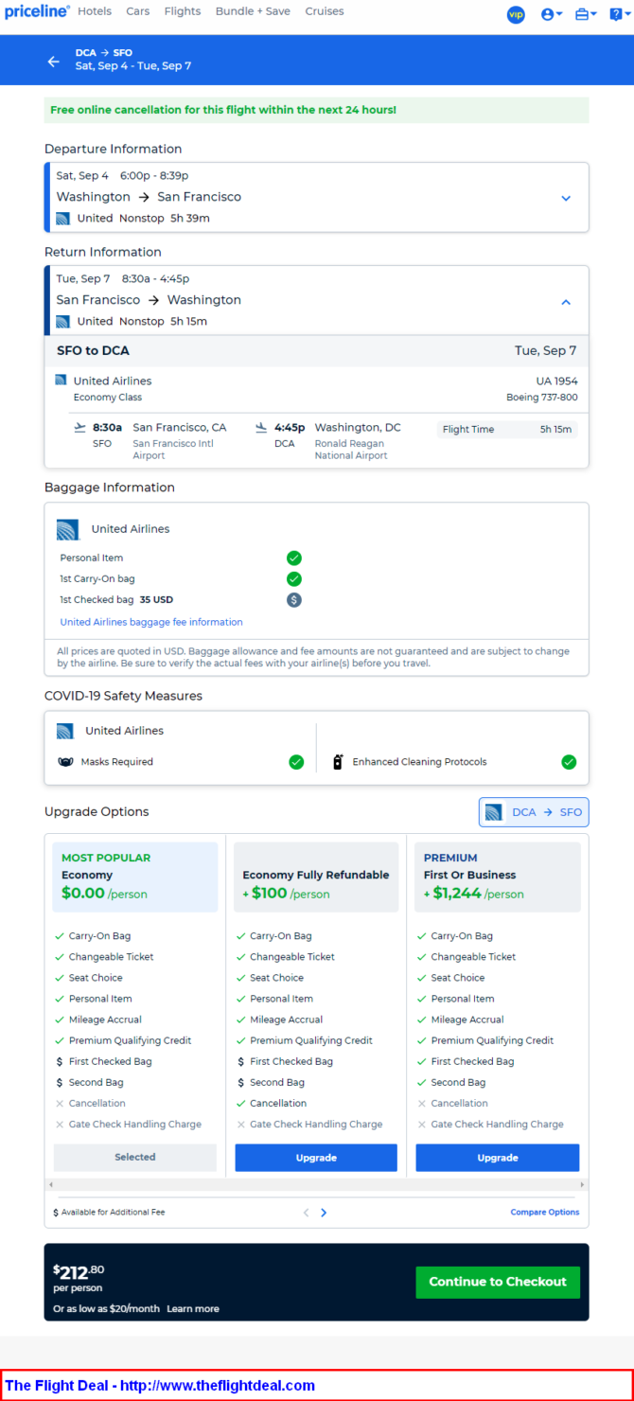Select the Premium First Or Business fare header
634x1401 pixels.
pos(498,877)
